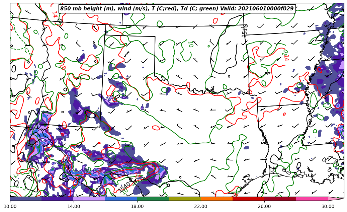The image size is (347, 212).
Task: Select the orange 22–24 colorbar segment
Action: coord(216,199)
